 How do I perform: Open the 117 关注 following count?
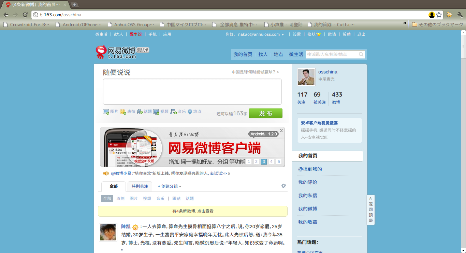tap(302, 98)
